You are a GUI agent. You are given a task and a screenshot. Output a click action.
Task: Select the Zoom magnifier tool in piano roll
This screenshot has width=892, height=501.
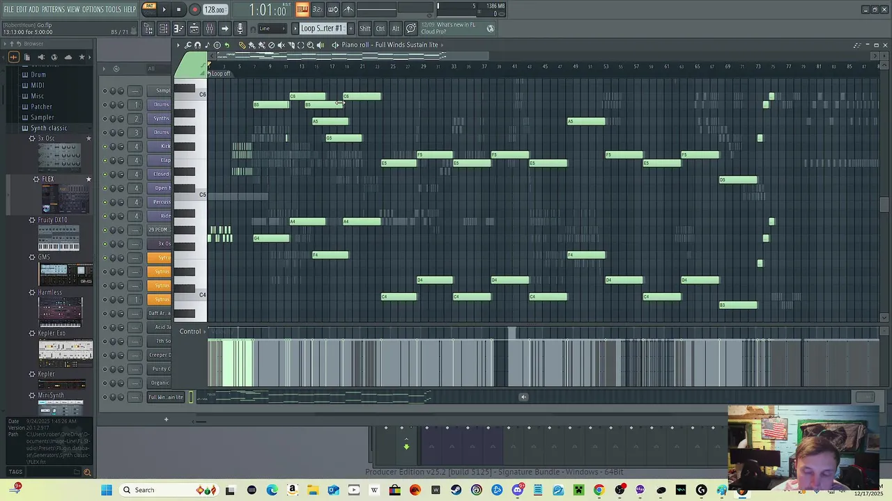tap(310, 45)
